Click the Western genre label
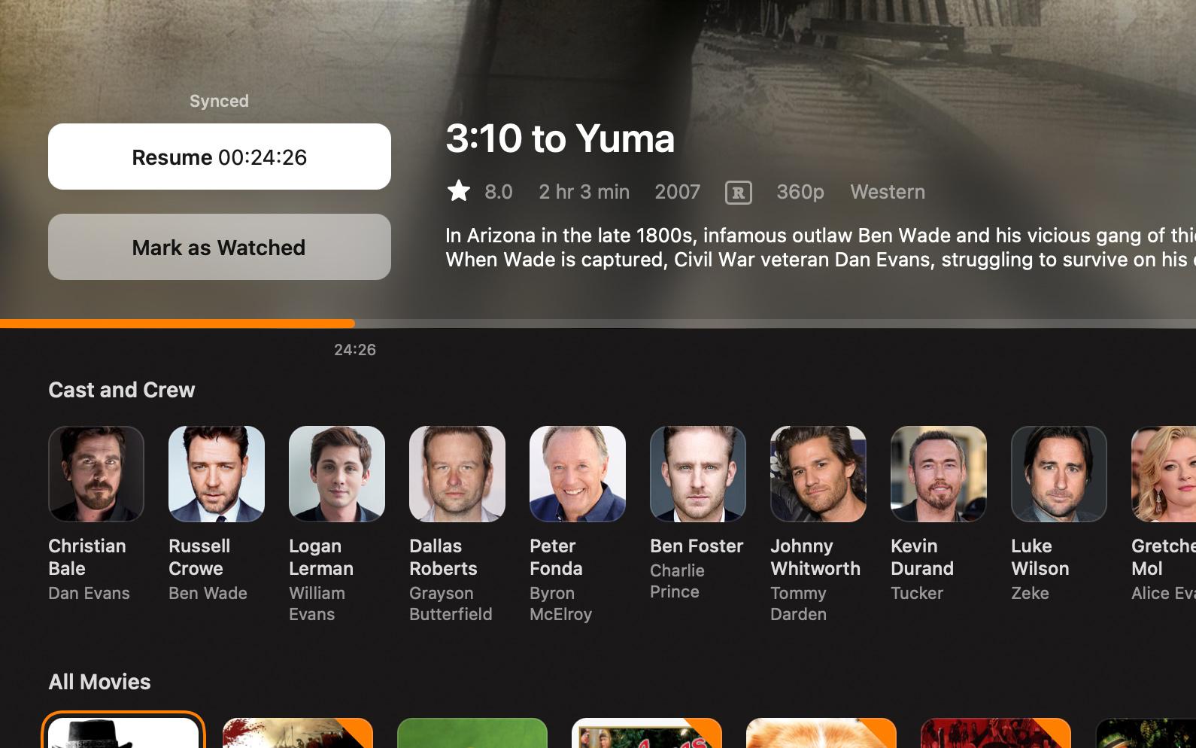The width and height of the screenshot is (1196, 748). pyautogui.click(x=888, y=192)
